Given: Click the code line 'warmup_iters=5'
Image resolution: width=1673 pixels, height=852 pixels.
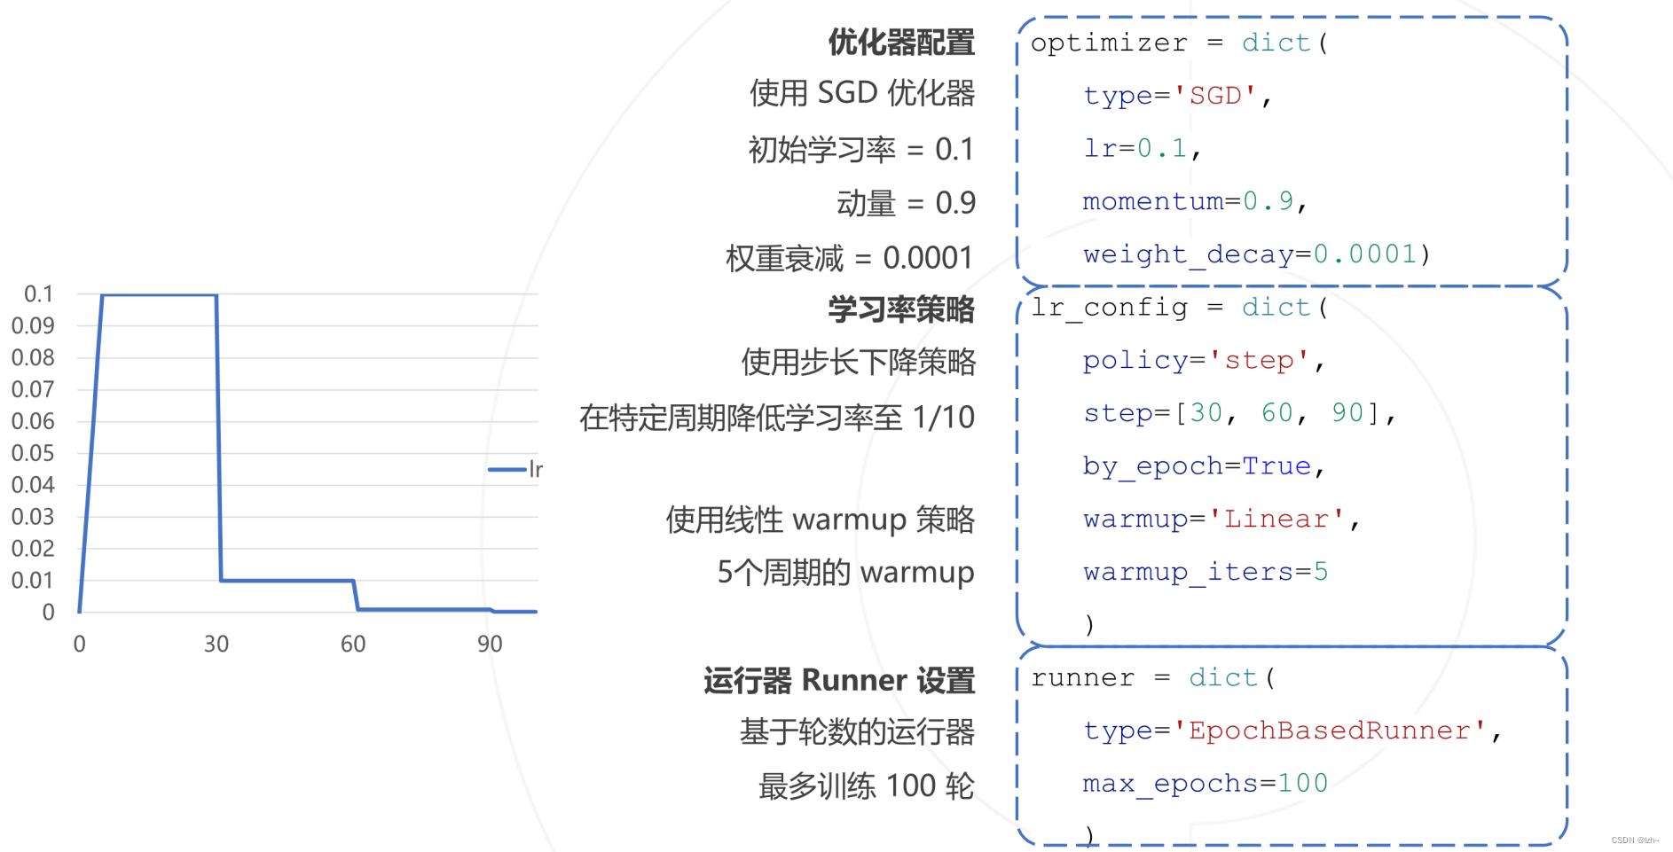Looking at the screenshot, I should click(x=1206, y=573).
